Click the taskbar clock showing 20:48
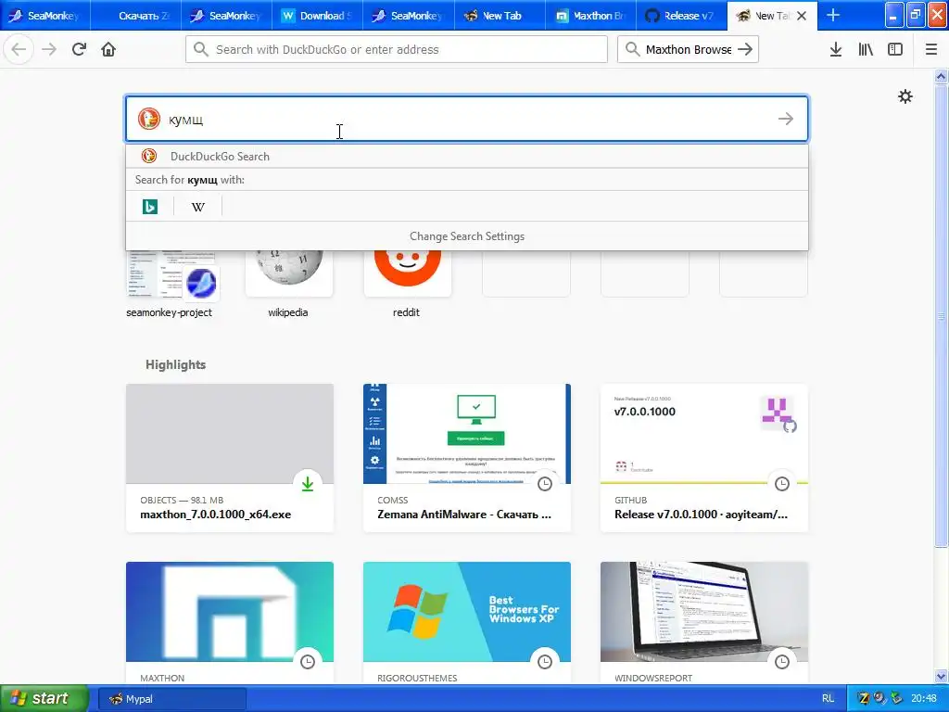Image resolution: width=949 pixels, height=712 pixels. pos(924,698)
